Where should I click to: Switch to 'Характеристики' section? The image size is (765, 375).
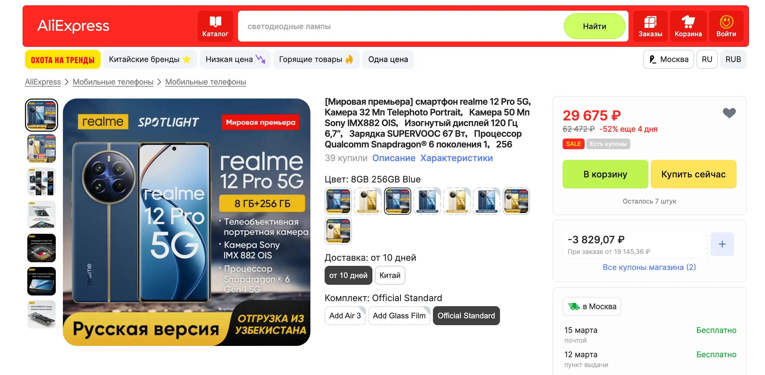click(x=456, y=158)
